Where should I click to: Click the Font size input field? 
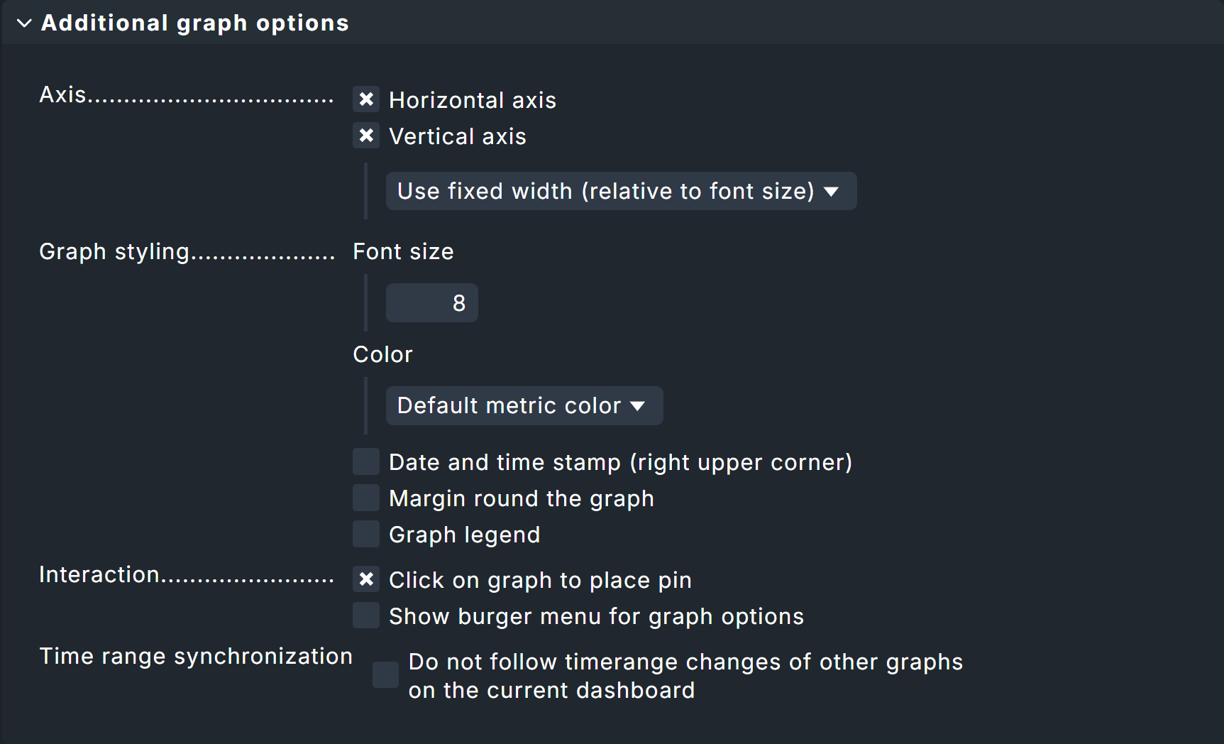[x=431, y=302]
